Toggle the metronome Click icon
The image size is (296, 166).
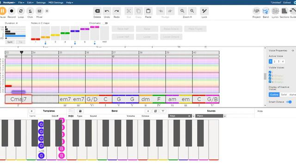click(x=30, y=11)
